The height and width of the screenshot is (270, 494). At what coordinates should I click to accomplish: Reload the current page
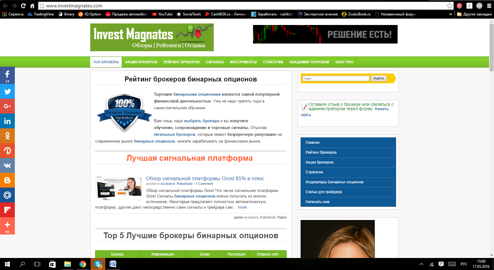(x=23, y=6)
